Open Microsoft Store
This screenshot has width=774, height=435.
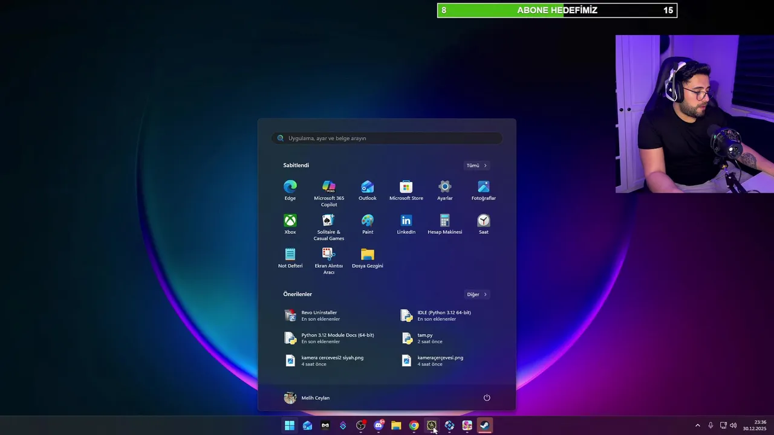click(x=406, y=190)
